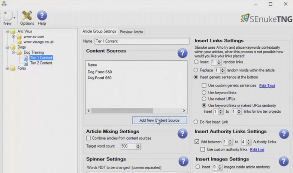Open Insert Authority Links Settings help icon
The height and width of the screenshot is (173, 293).
pos(284,134)
